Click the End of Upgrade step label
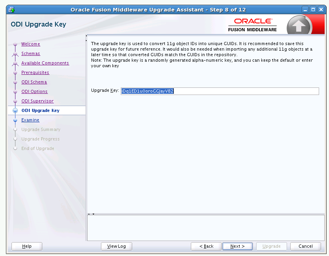Screen dimensions: 329x256 click(x=38, y=148)
